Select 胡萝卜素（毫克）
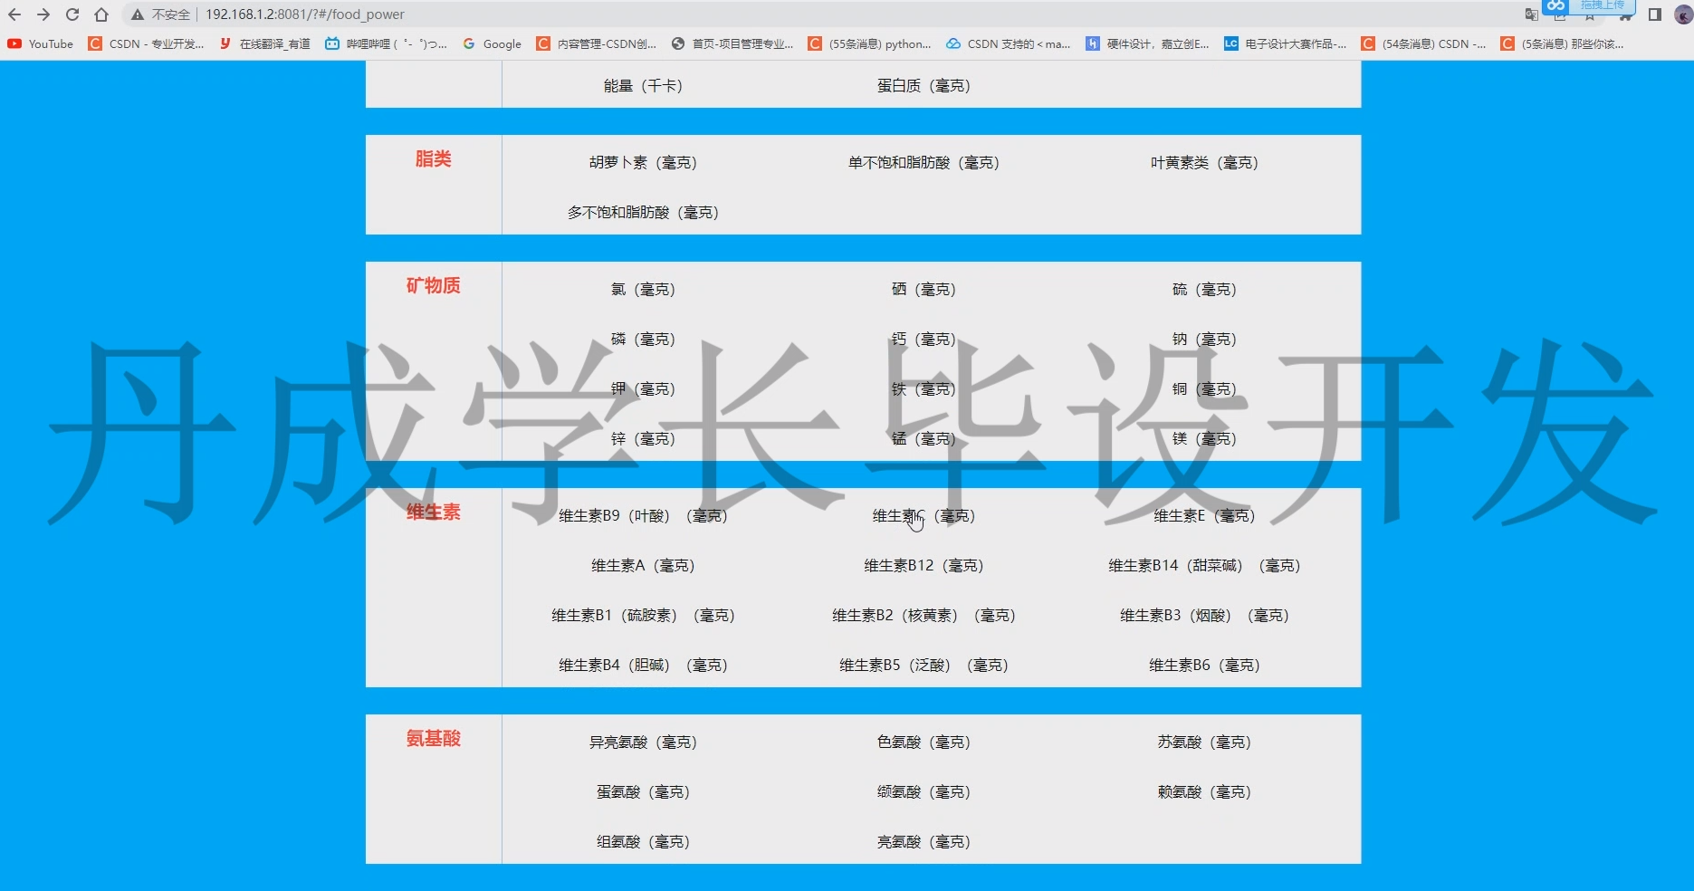 [643, 163]
